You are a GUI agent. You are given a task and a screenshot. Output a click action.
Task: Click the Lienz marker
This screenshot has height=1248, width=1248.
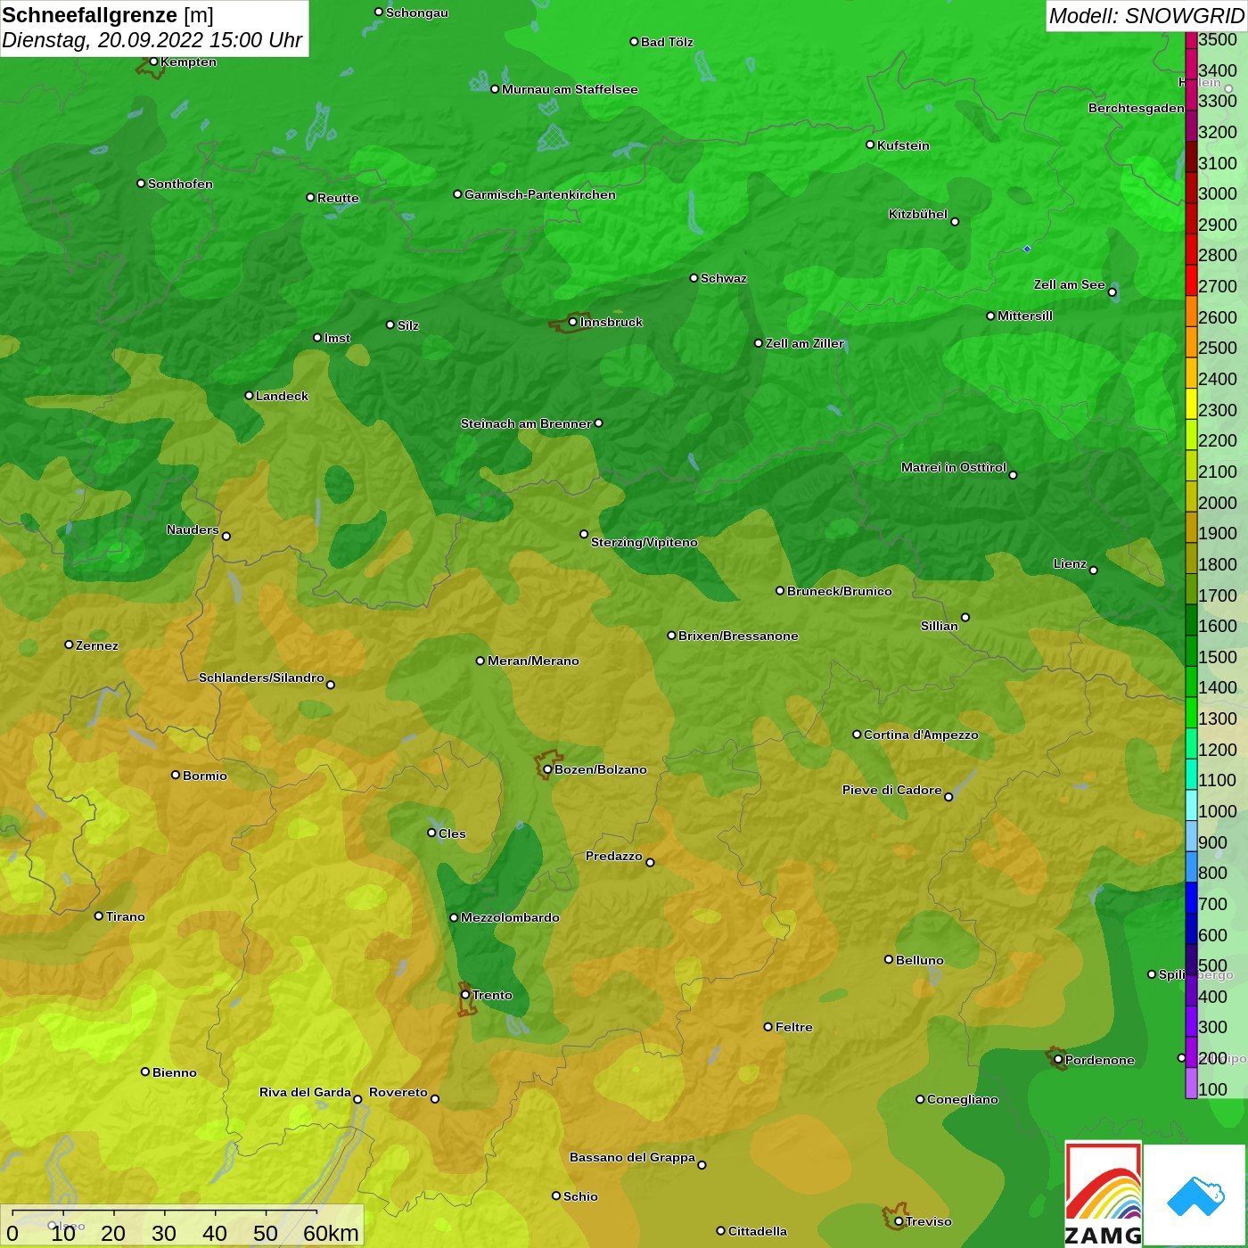[x=1094, y=570]
